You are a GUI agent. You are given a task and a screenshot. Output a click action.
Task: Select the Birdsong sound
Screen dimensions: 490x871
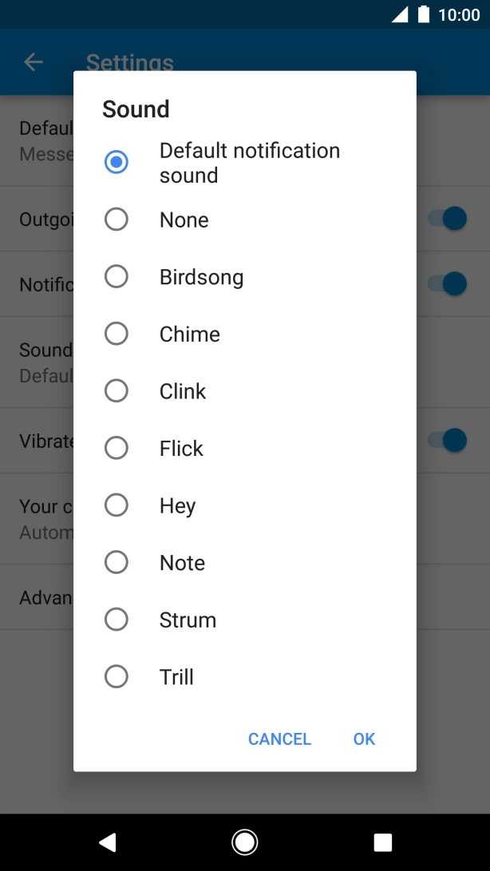click(x=117, y=276)
